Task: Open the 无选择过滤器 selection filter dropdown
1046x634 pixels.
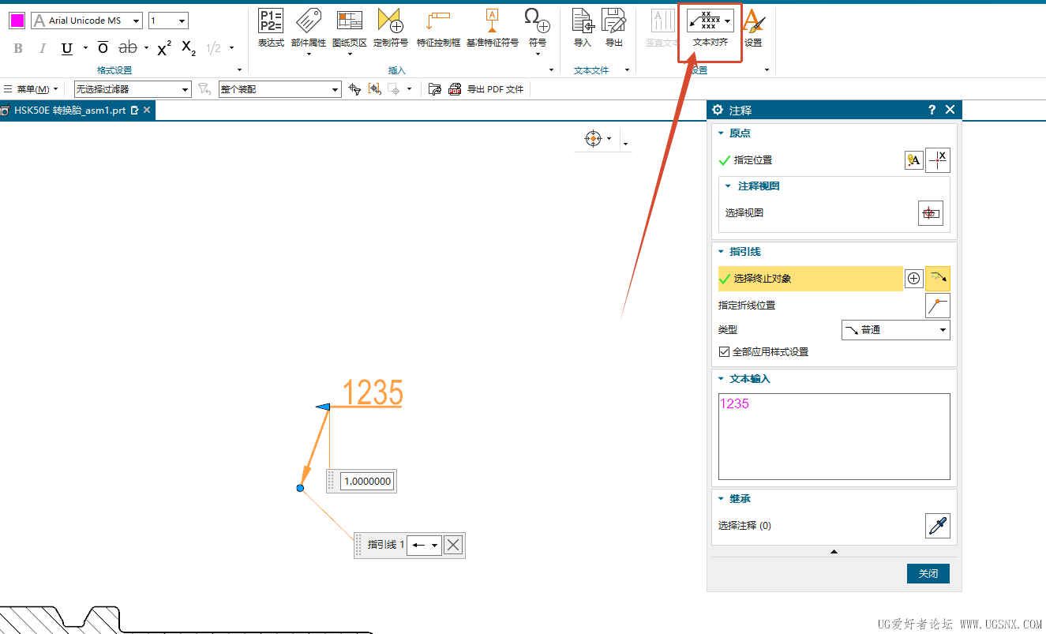Action: (x=133, y=89)
